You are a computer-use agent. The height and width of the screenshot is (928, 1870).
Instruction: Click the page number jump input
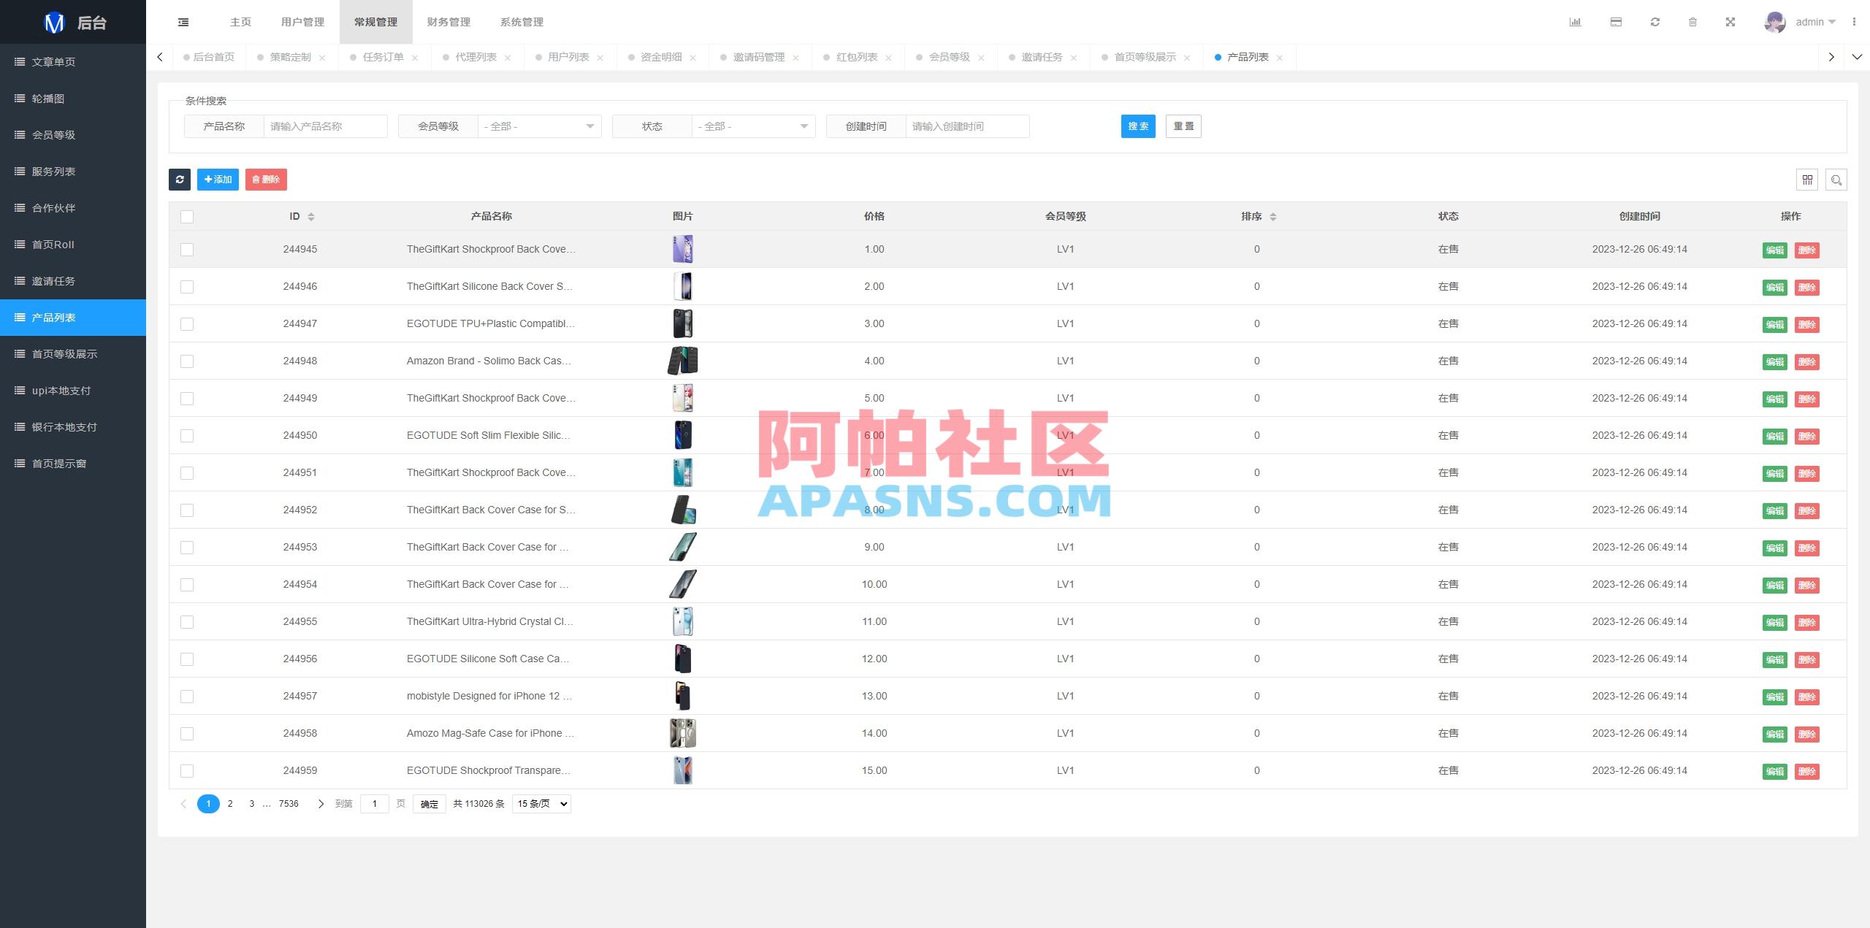click(x=375, y=804)
